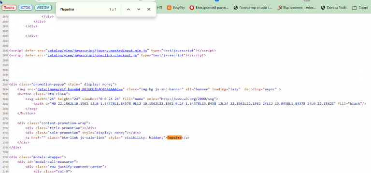
Task: Click the "promotion-popup" class value
Action: click(x=48, y=84)
